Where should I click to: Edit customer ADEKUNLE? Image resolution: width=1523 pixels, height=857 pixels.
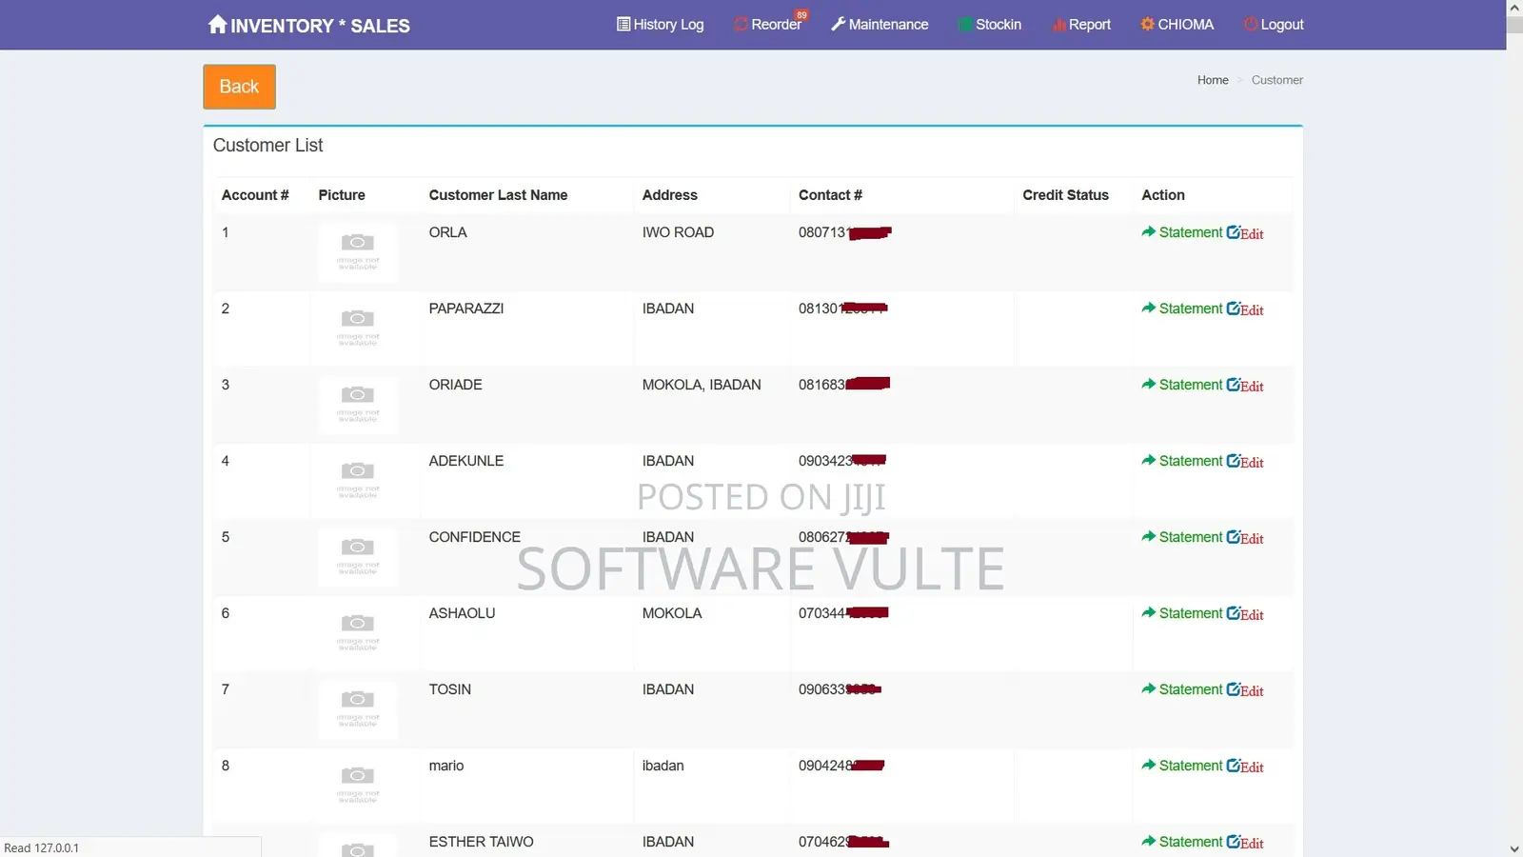1245,462
